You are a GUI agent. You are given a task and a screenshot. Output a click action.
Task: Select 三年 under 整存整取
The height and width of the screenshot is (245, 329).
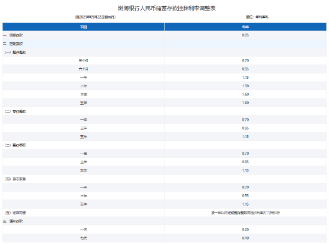click(x=84, y=94)
